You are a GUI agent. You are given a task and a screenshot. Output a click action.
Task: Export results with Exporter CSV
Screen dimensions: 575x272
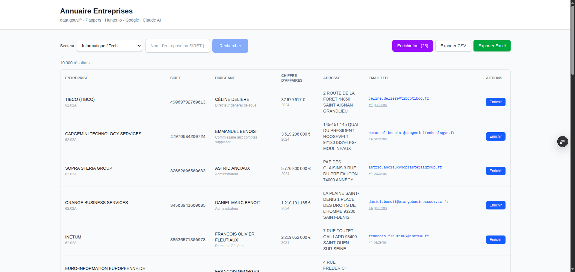point(453,46)
